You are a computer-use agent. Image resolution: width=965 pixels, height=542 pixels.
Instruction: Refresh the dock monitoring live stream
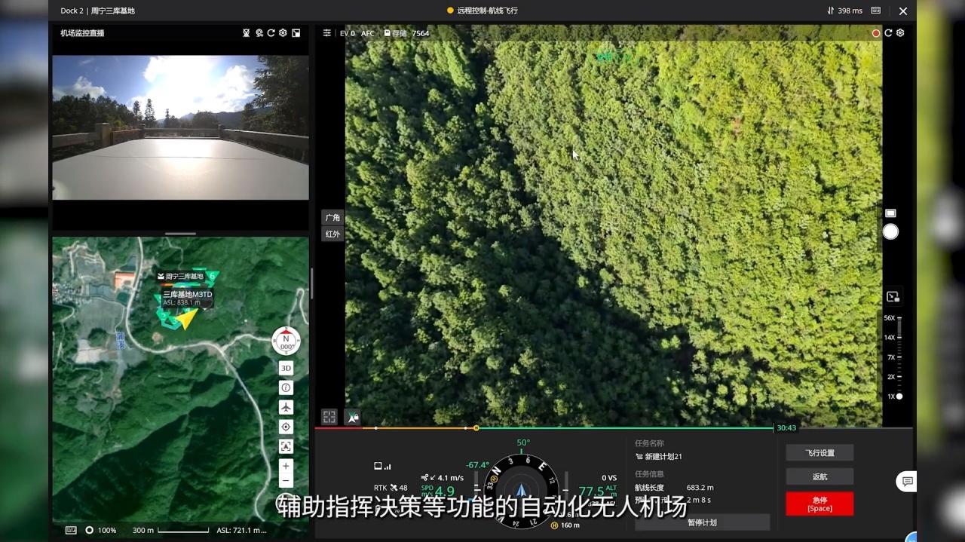[271, 33]
